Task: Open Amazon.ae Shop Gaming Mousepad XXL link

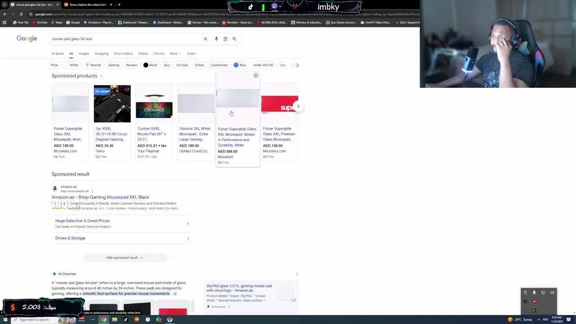Action: (x=100, y=197)
